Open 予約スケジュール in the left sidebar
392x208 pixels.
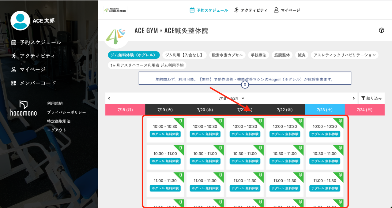[36, 42]
